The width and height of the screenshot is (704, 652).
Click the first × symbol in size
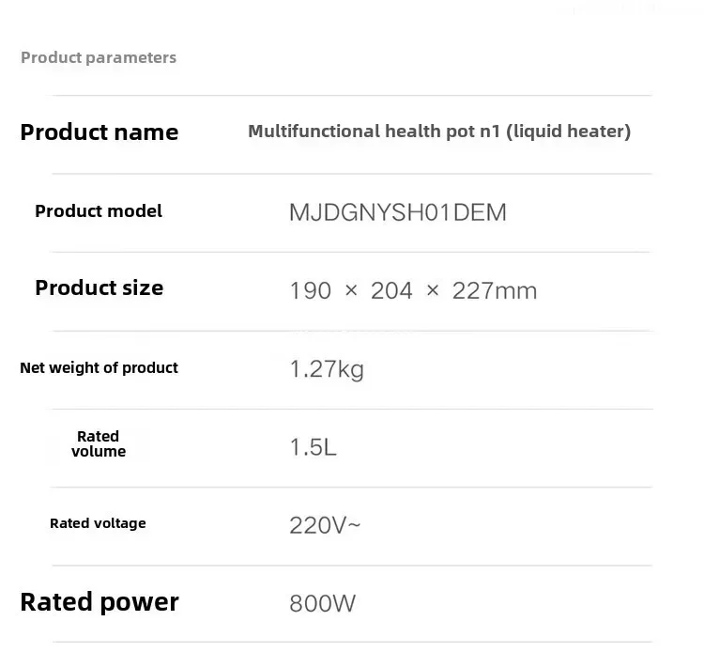click(x=351, y=290)
